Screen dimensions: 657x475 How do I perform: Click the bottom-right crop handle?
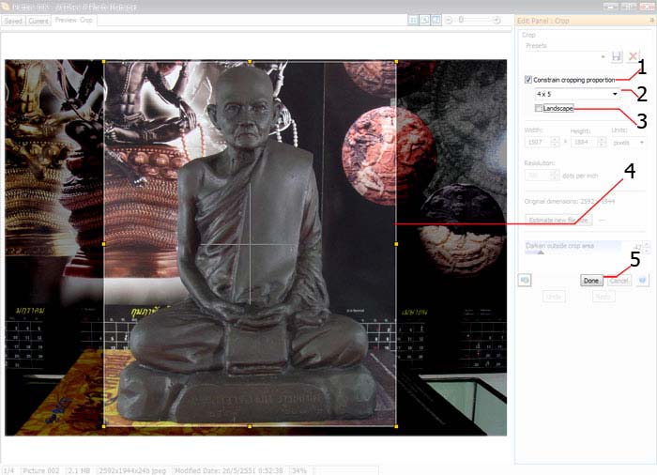pyautogui.click(x=396, y=426)
